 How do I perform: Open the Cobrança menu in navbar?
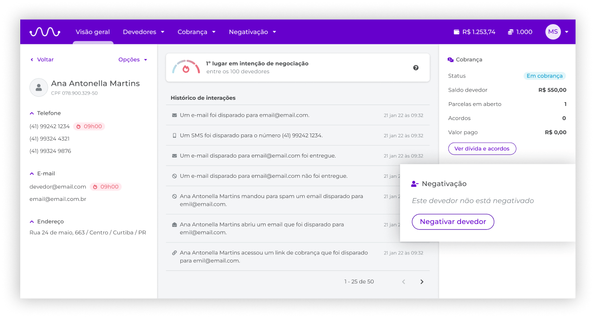[196, 32]
